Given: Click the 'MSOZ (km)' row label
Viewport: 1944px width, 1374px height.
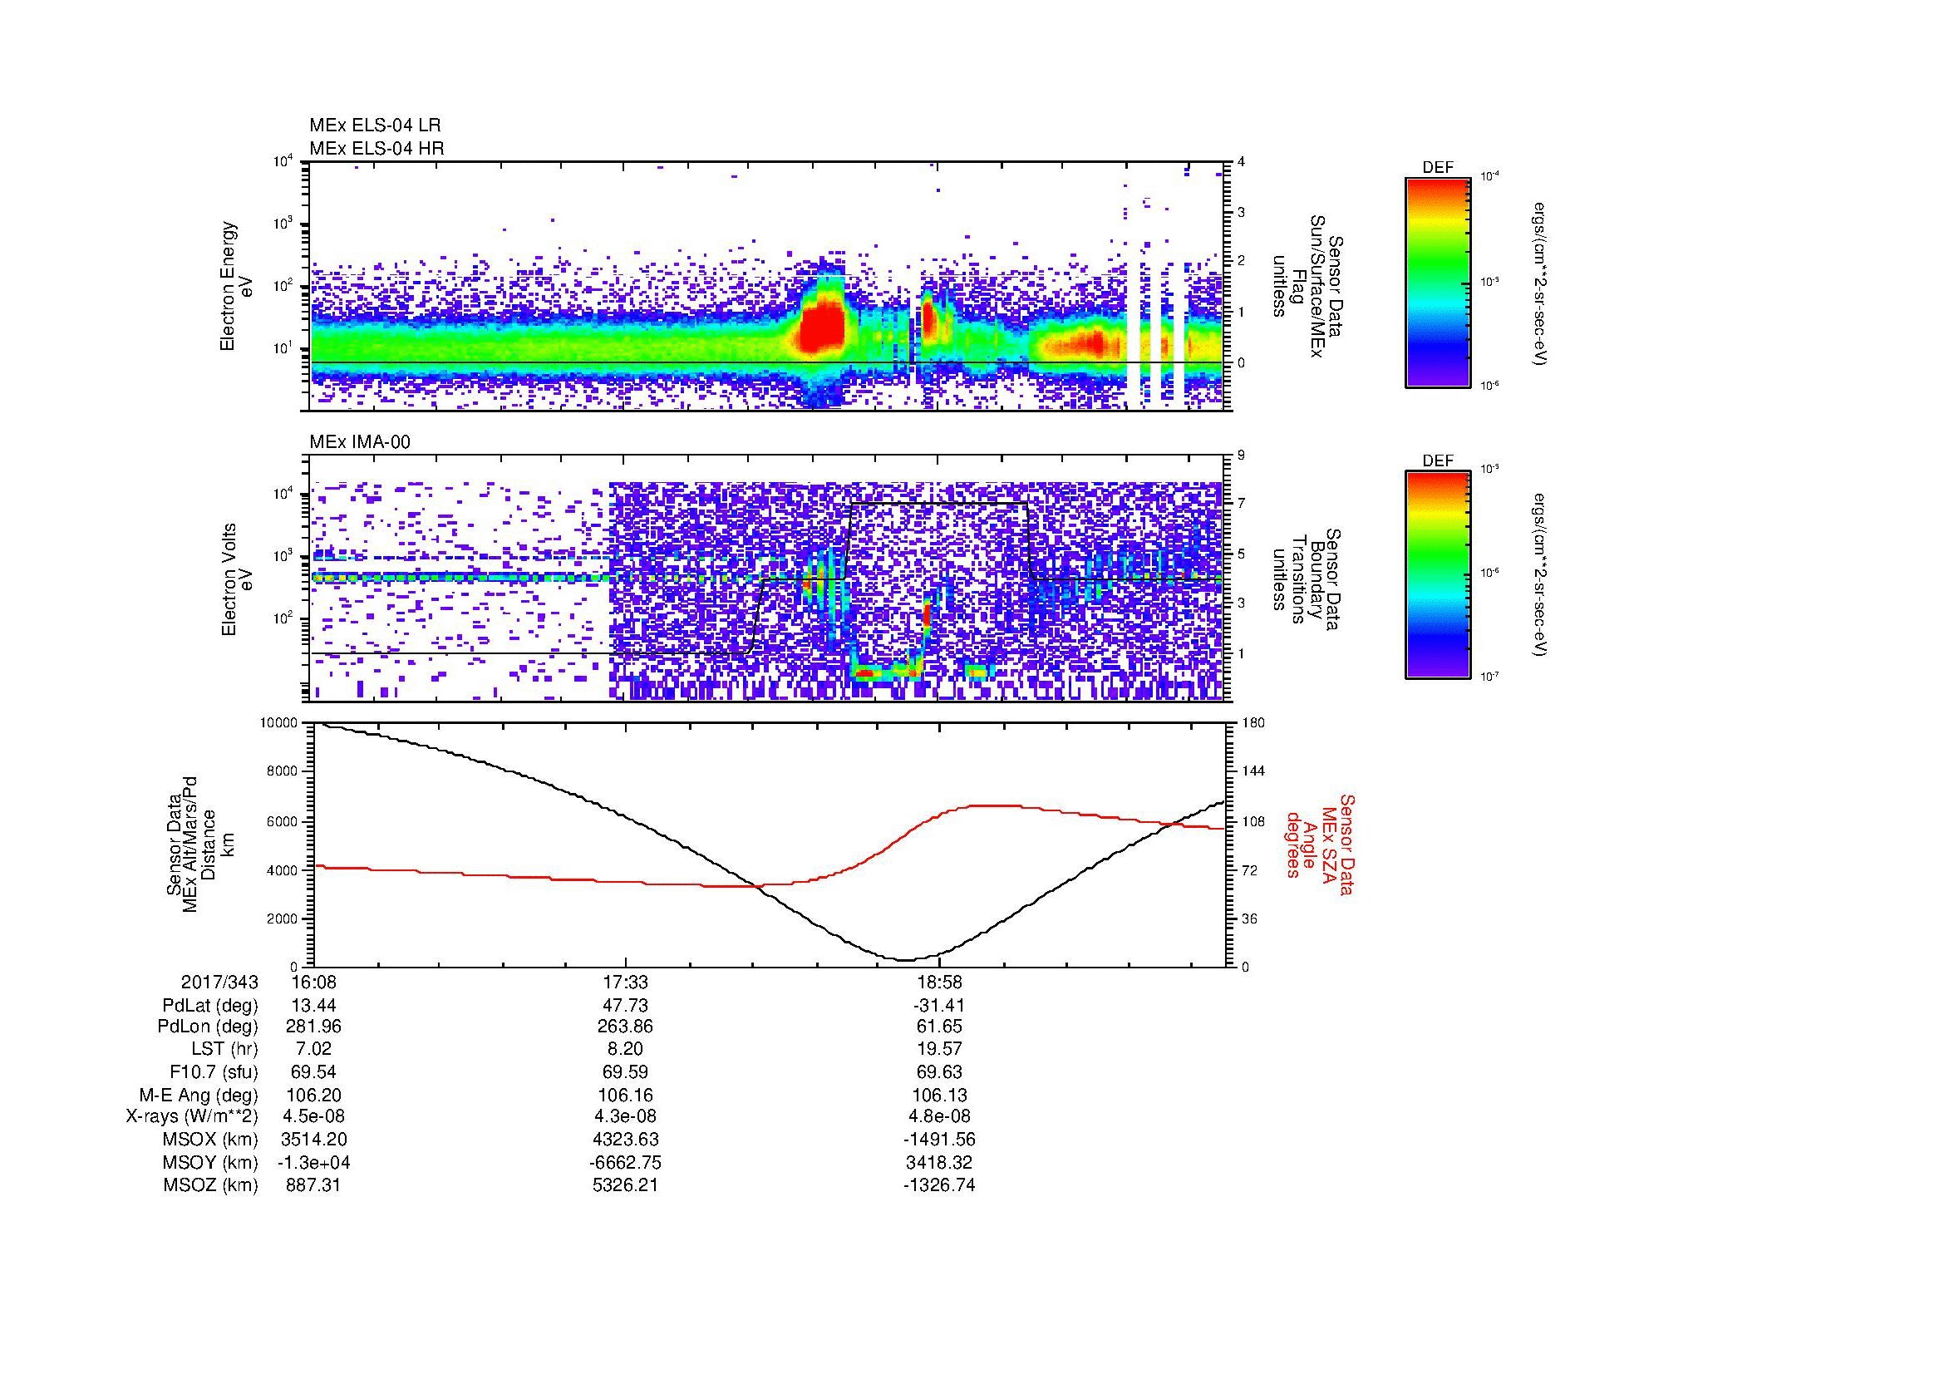Looking at the screenshot, I should click(210, 1185).
